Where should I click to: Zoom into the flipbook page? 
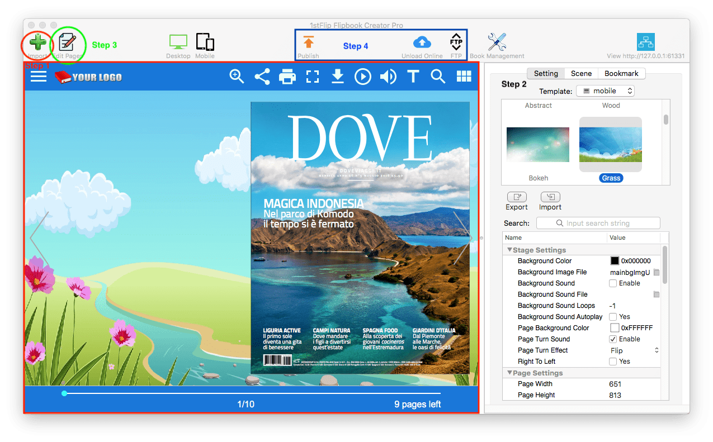(x=236, y=76)
